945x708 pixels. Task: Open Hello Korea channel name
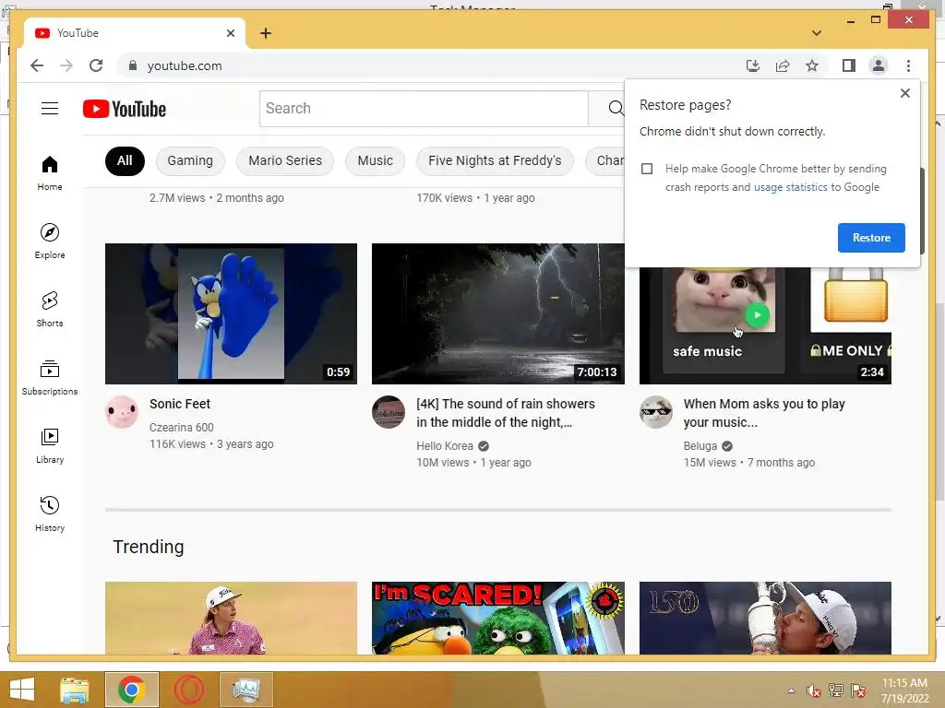444,446
